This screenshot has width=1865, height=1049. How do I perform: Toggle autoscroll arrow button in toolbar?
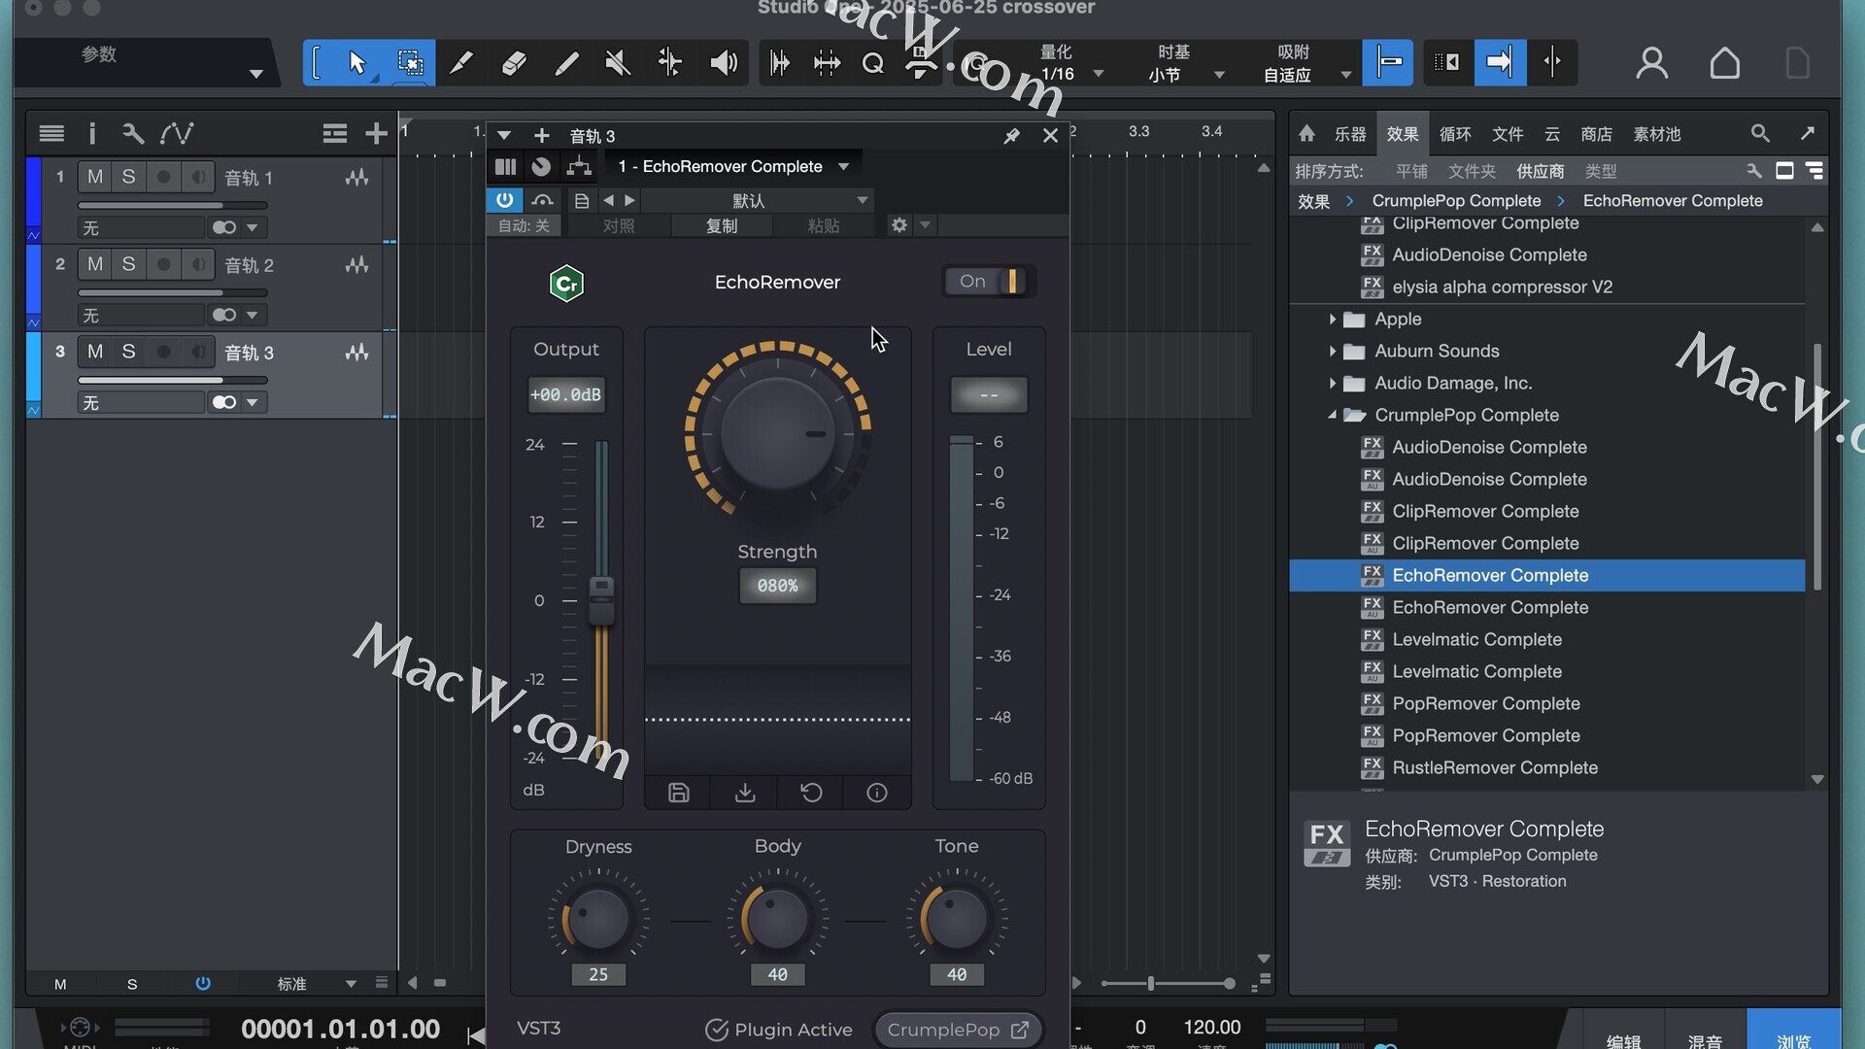point(1499,63)
